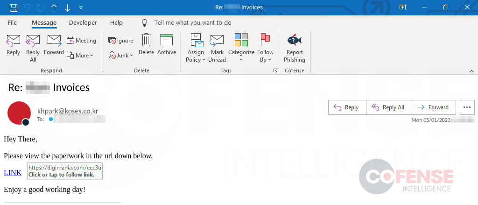The width and height of the screenshot is (478, 205).
Task: Click the Please view the paperwork sentence
Action: 78,156
